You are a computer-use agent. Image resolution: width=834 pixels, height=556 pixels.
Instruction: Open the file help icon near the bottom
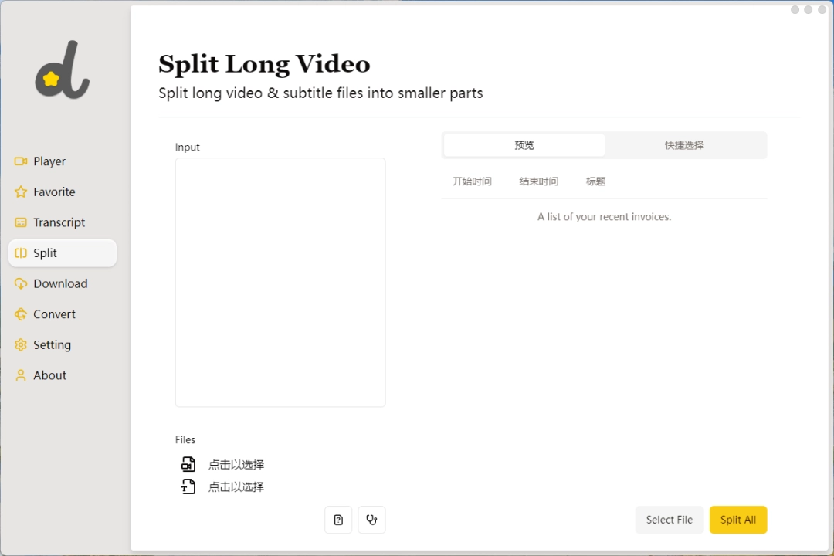(338, 520)
